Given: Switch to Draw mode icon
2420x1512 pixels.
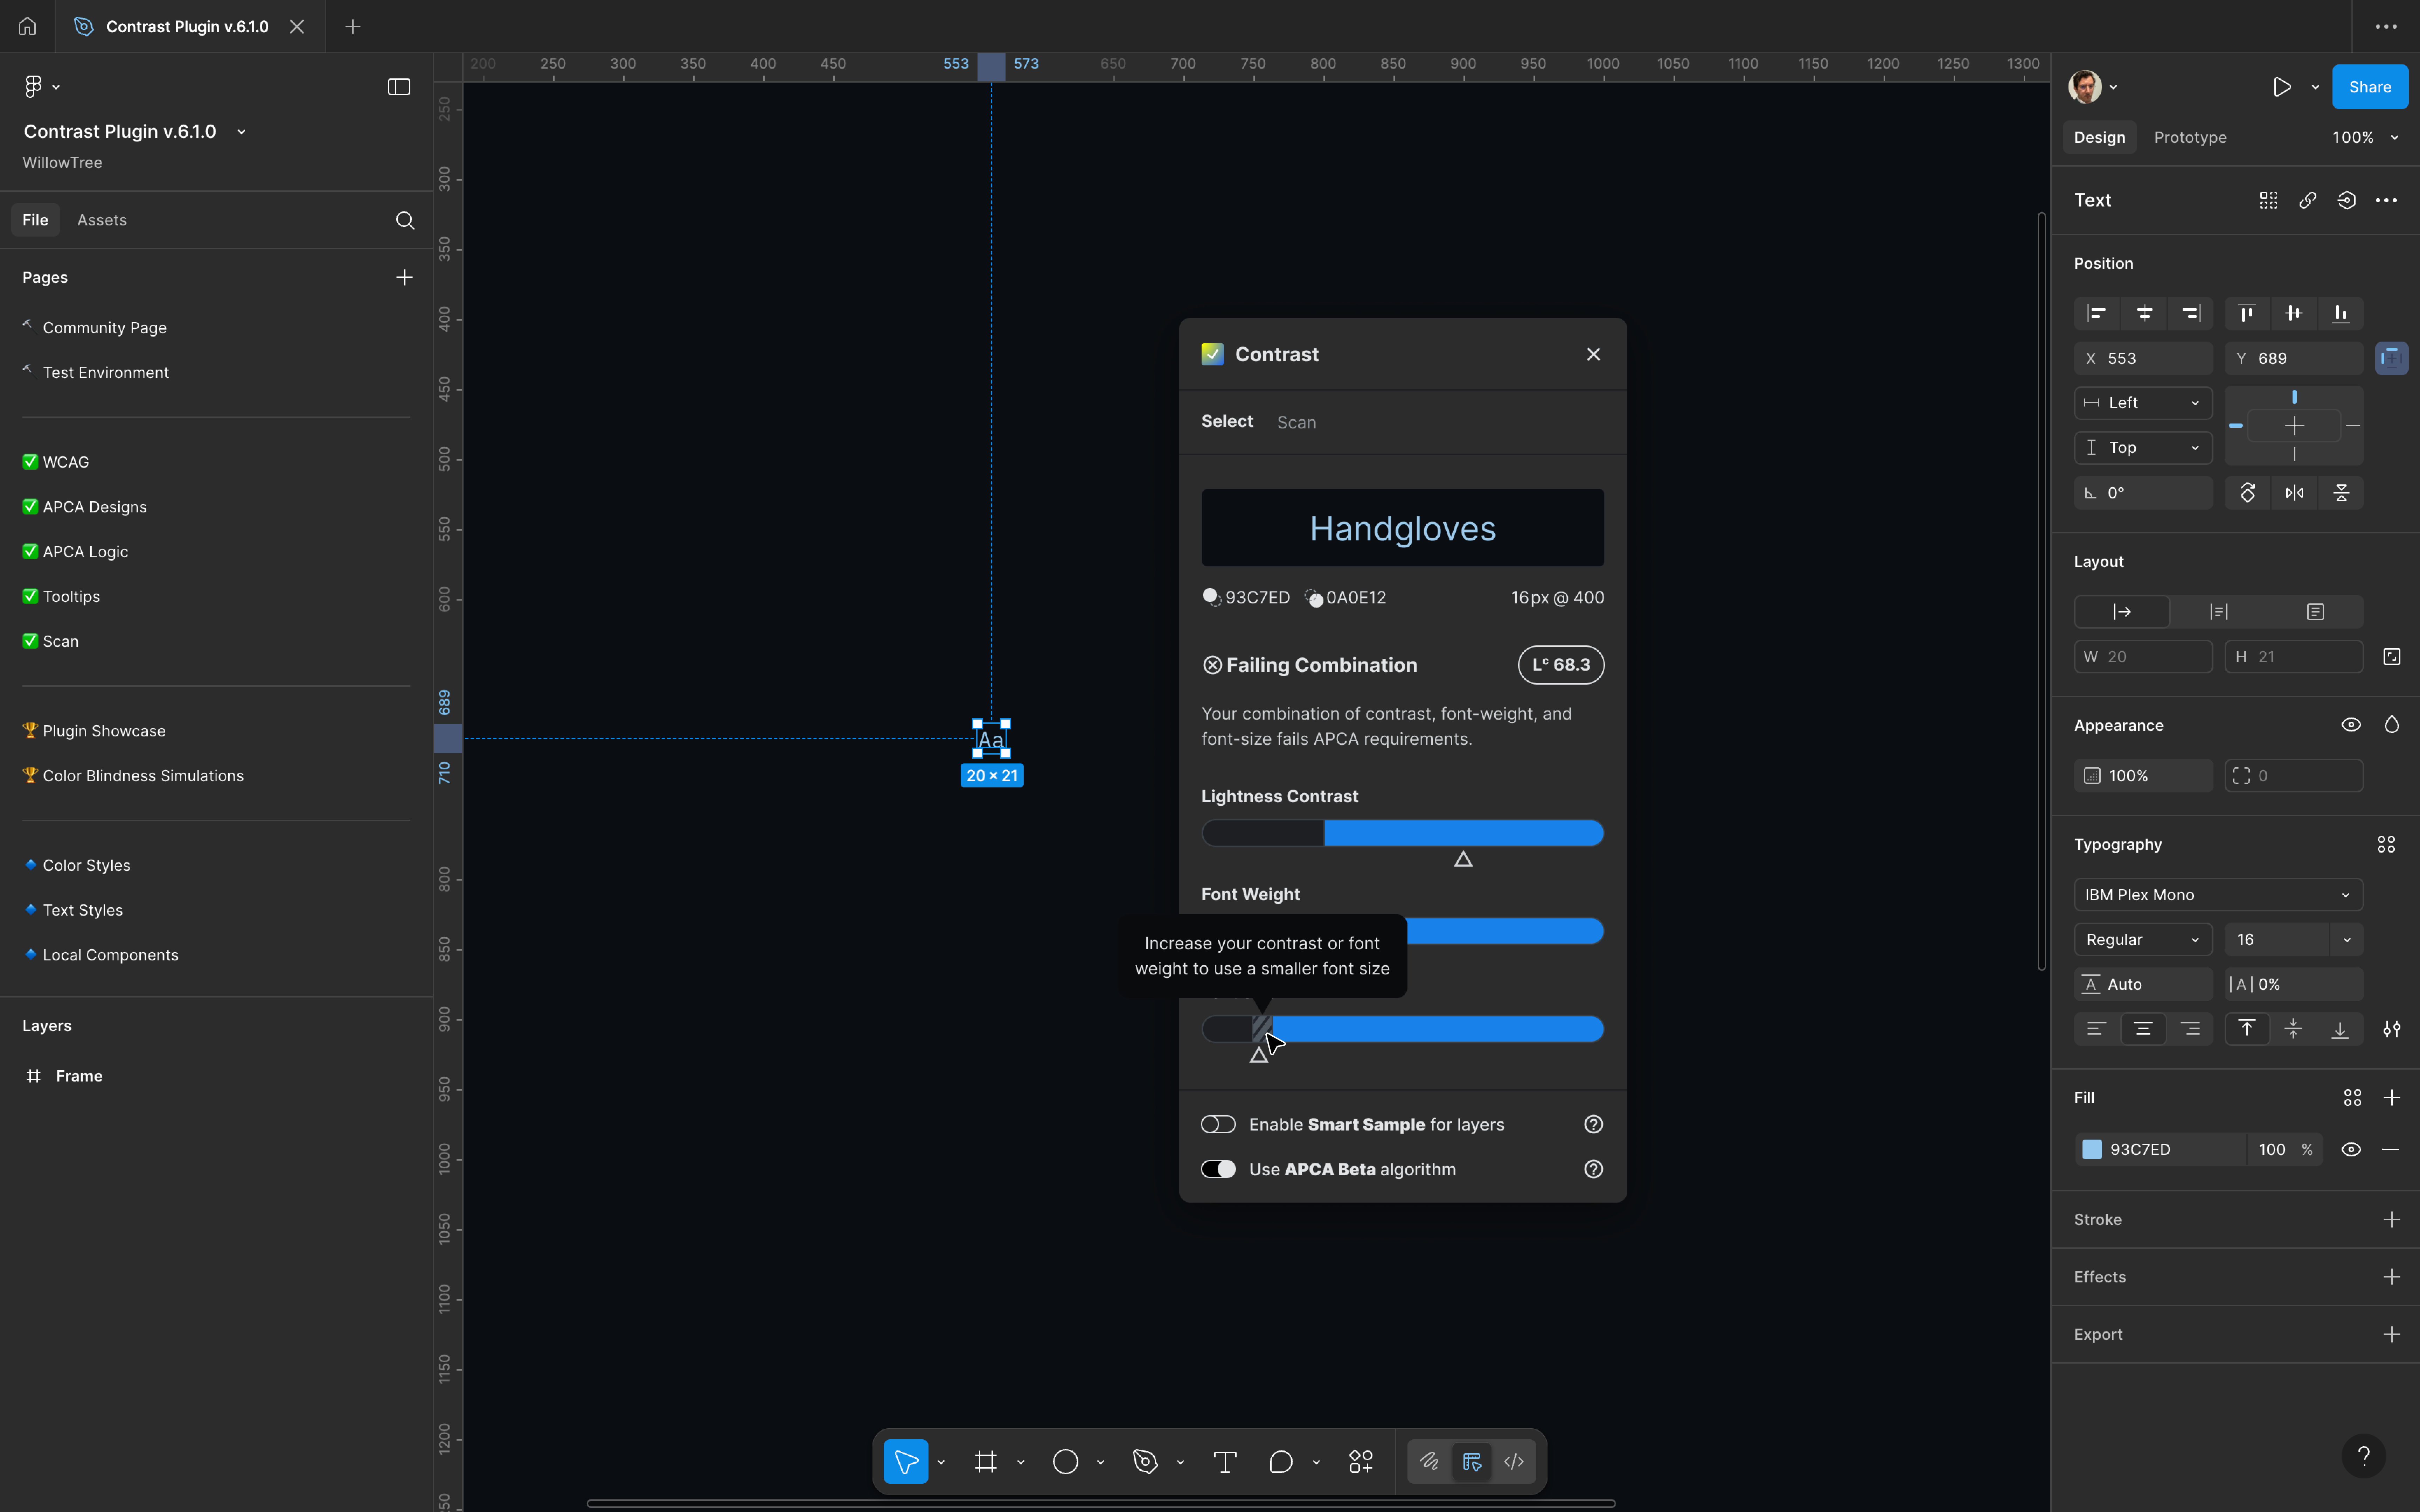Looking at the screenshot, I should [x=1430, y=1462].
